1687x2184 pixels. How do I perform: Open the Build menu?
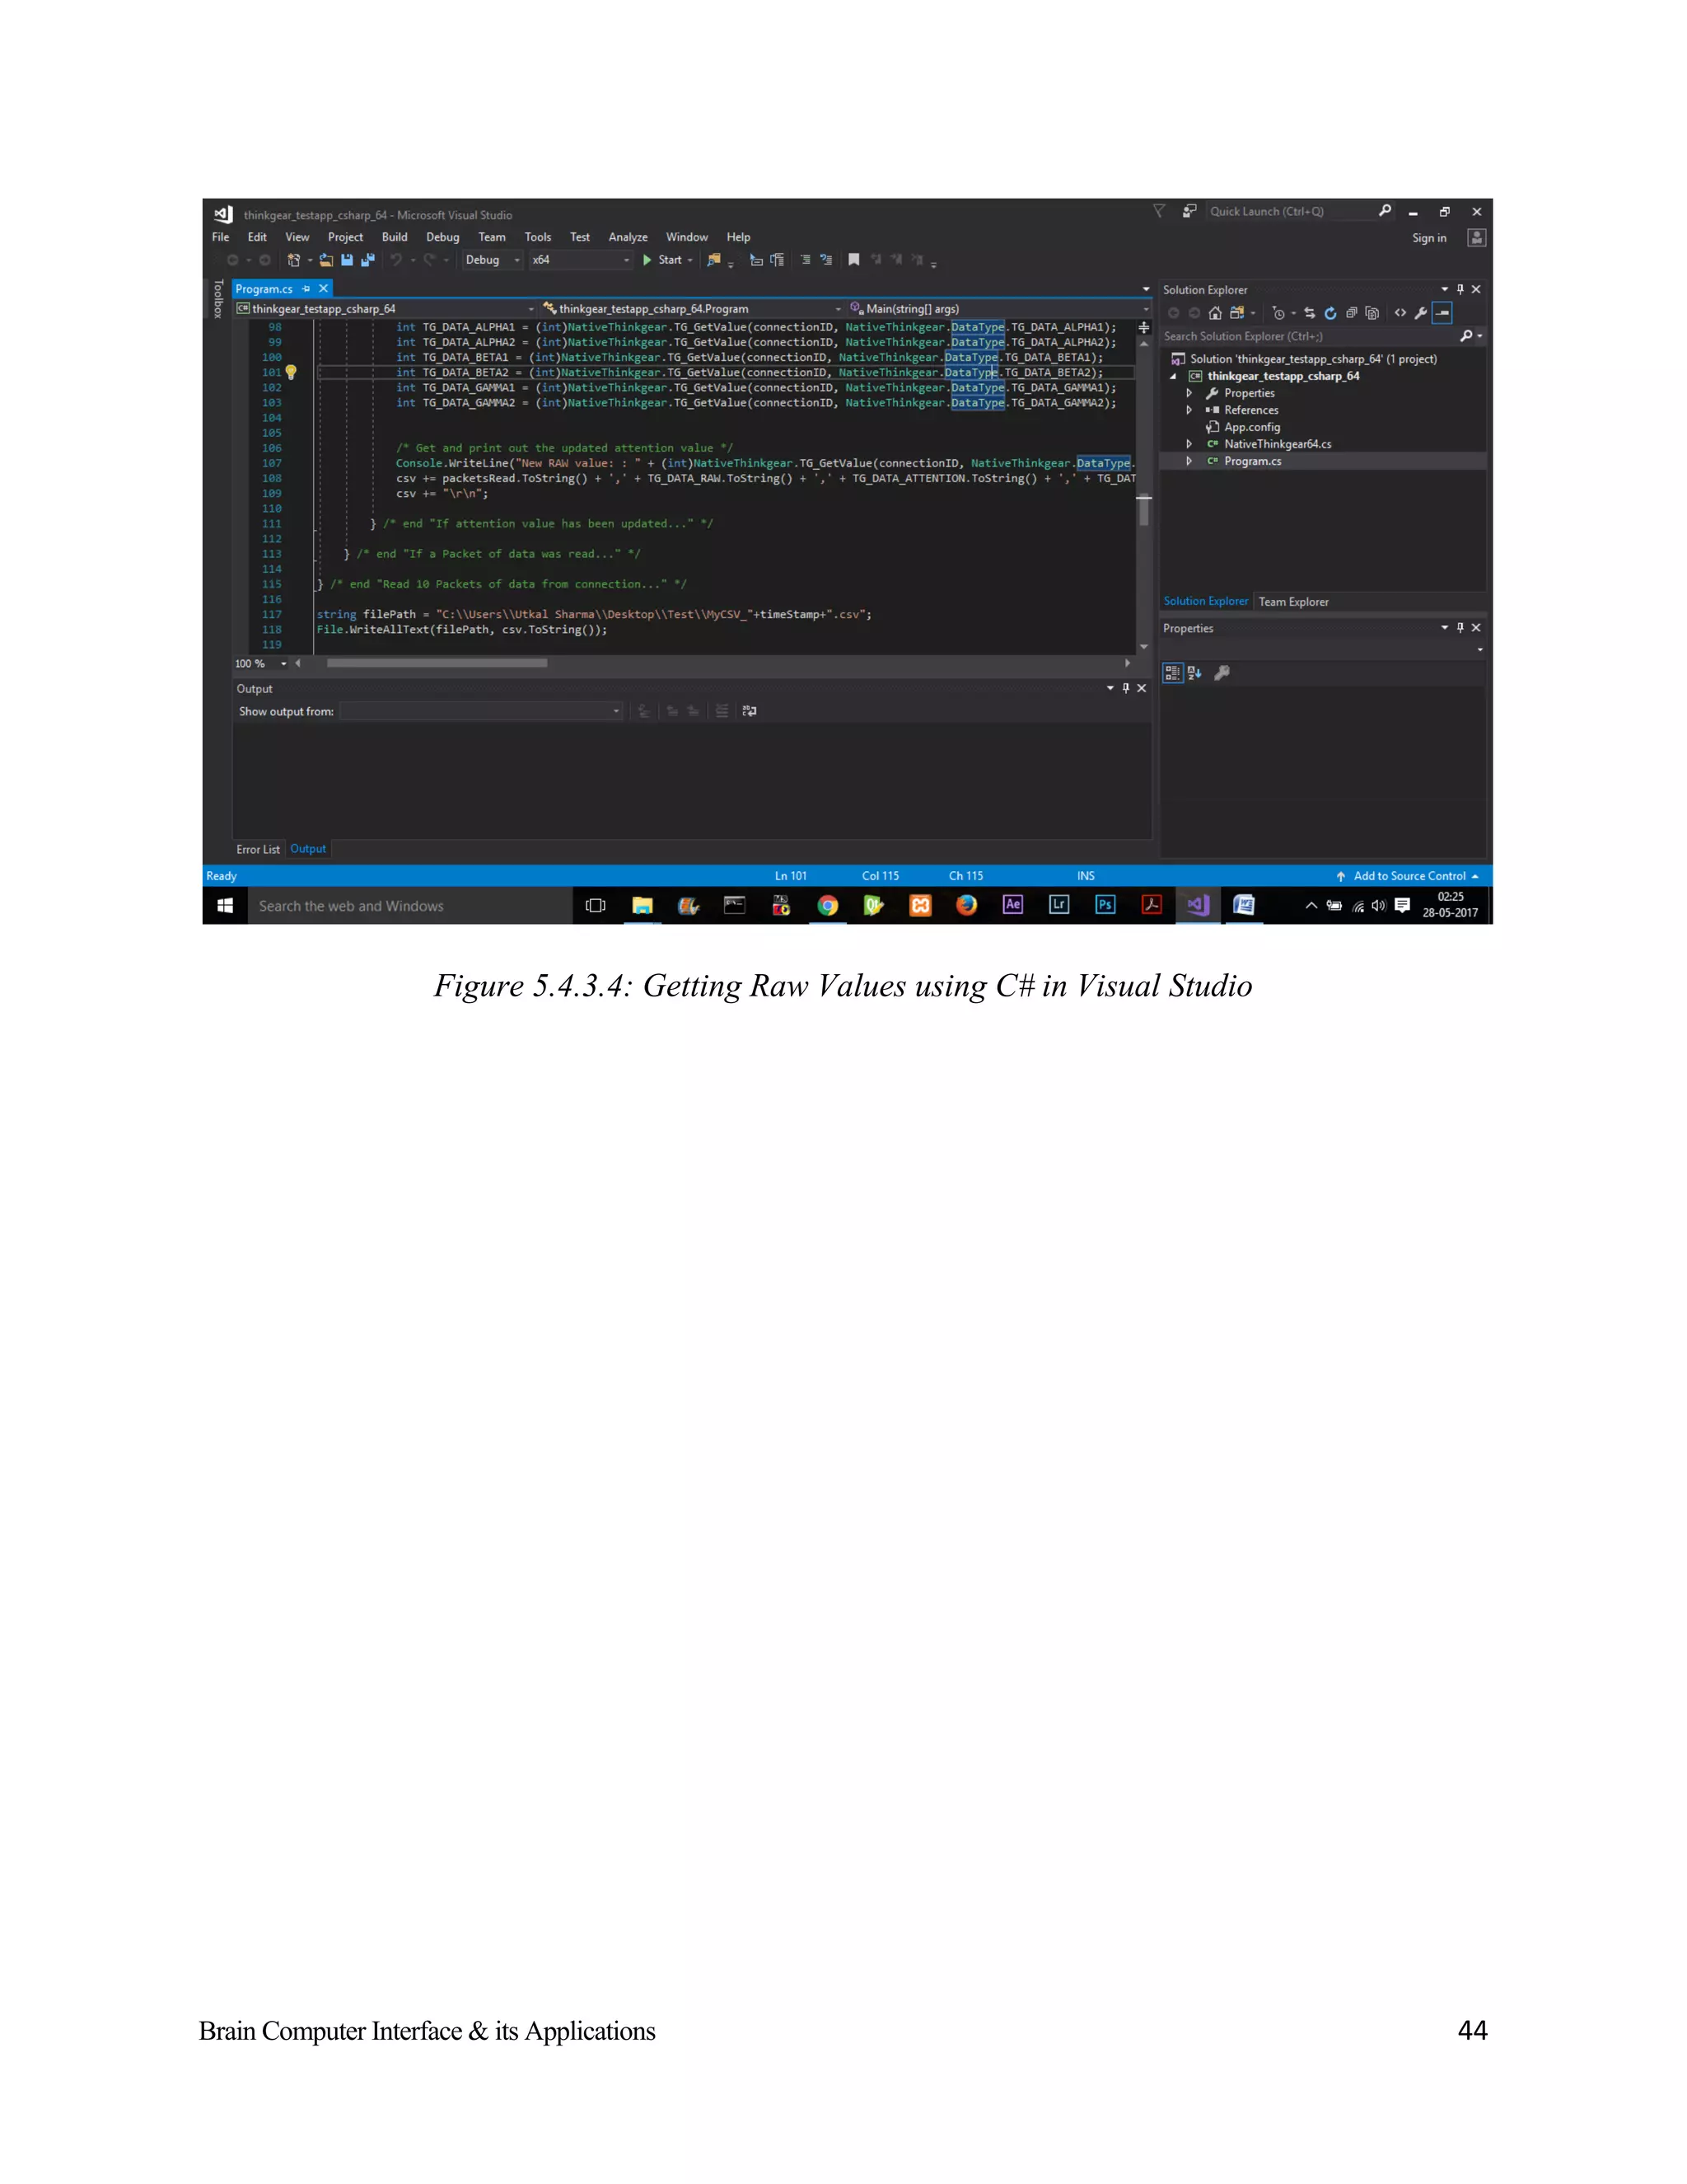(395, 237)
